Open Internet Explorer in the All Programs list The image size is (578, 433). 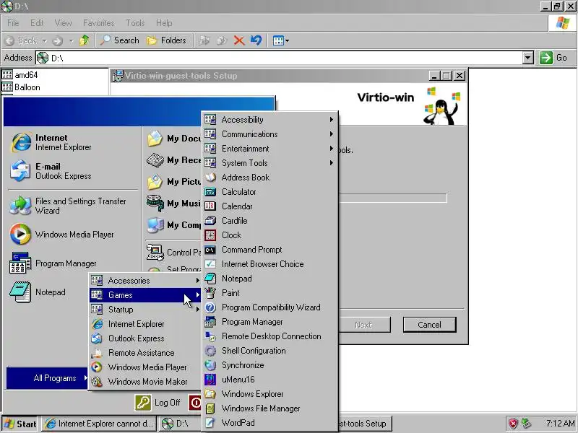145,324
